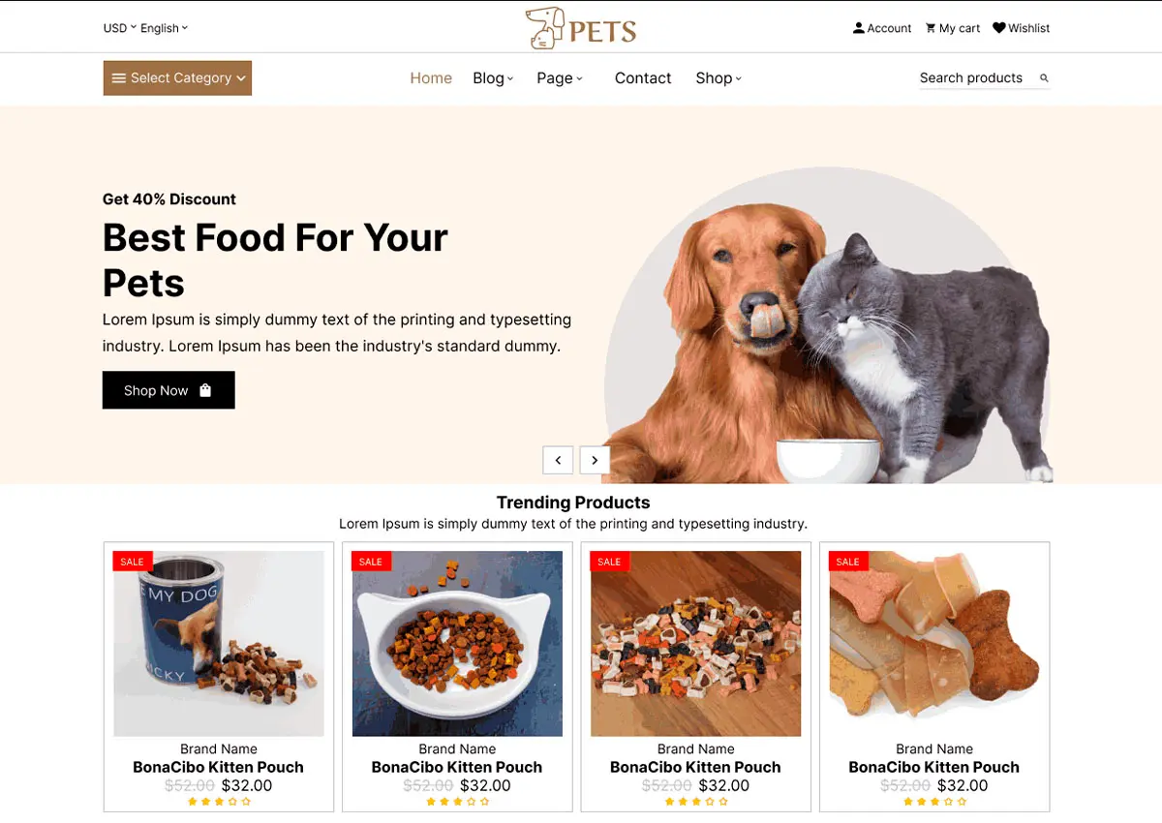This screenshot has width=1162, height=823.
Task: Expand the USD currency dropdown
Action: [120, 28]
